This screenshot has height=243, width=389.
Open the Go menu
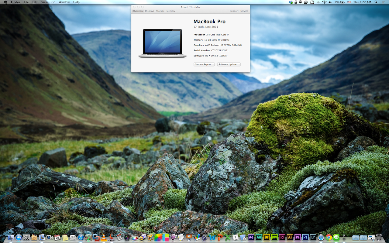[53, 2]
